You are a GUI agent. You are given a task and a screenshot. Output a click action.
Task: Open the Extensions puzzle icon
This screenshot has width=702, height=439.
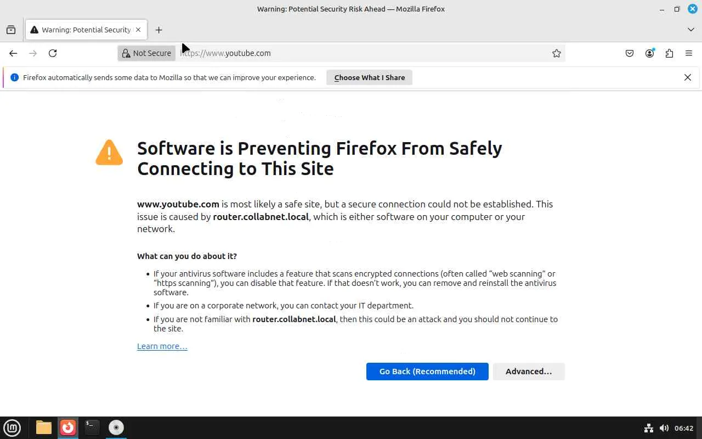[x=669, y=53]
